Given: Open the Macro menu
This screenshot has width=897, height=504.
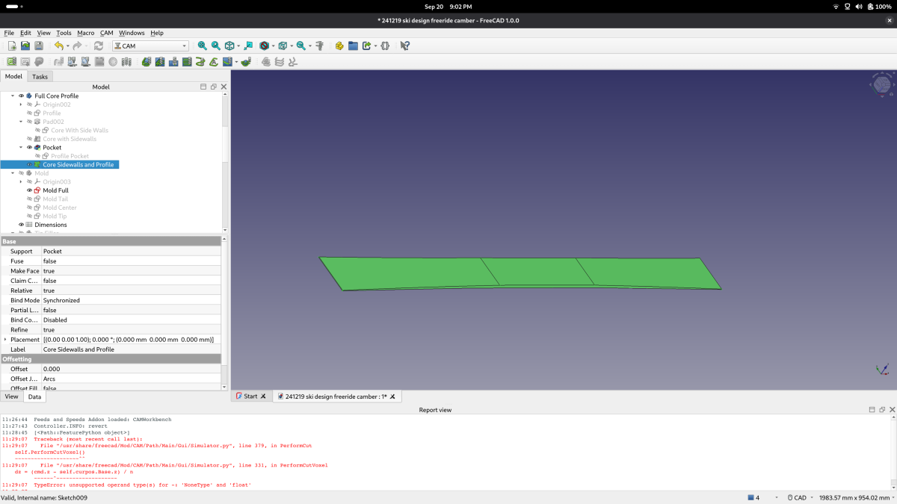Looking at the screenshot, I should pos(85,33).
